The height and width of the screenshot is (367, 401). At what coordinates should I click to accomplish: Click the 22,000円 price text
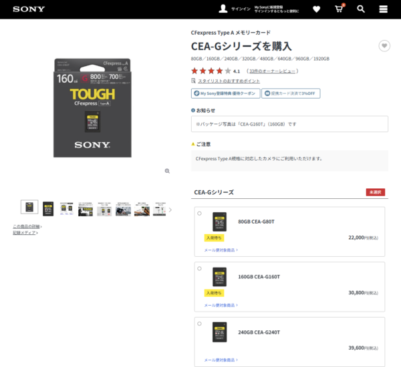363,238
